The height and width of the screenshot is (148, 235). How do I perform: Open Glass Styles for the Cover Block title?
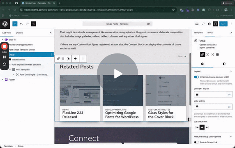pos(161,115)
